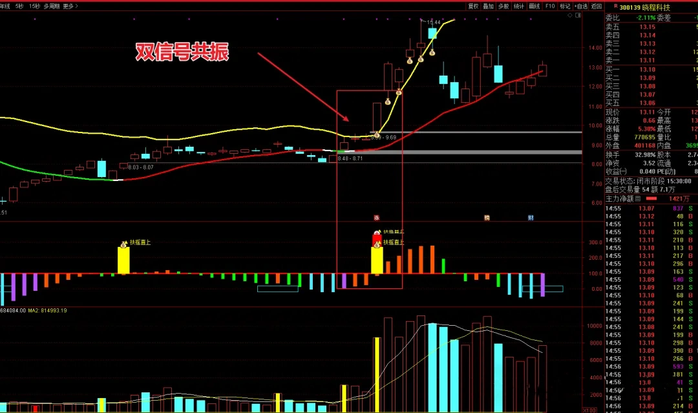698x413 pixels.
Task: Select 买一 bid price 13.10
Action: 647,69
